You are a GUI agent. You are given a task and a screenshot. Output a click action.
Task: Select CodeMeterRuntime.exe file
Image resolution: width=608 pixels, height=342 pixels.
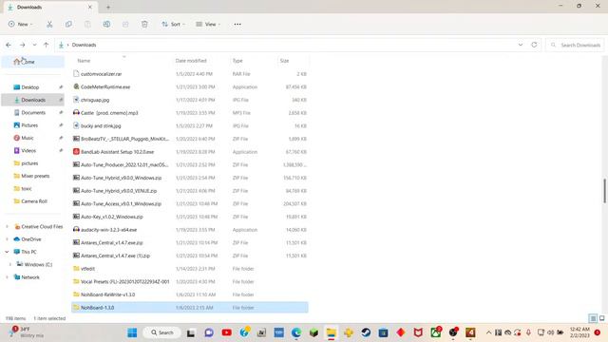click(190, 86)
